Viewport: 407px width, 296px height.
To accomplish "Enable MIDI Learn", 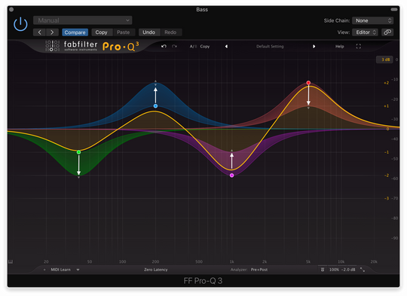I will pyautogui.click(x=60, y=270).
